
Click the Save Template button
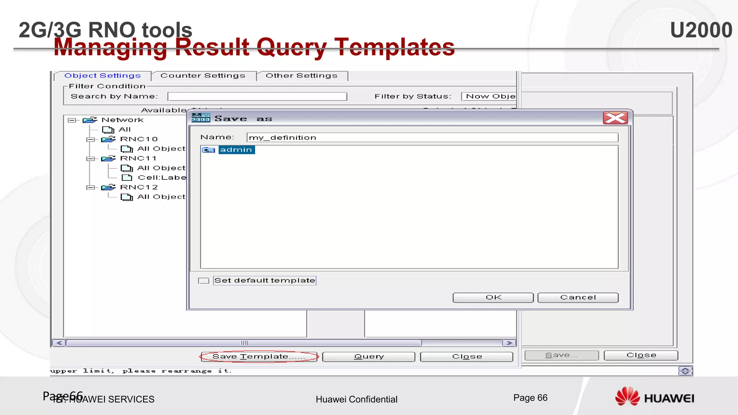[259, 357]
